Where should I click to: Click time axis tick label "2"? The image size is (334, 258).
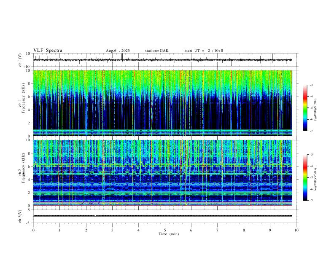(x=86, y=230)
